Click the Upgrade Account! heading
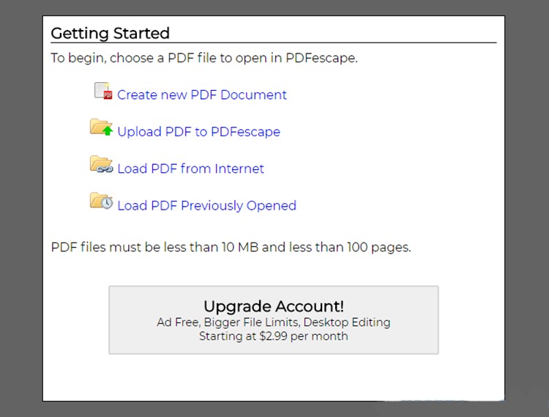The height and width of the screenshot is (417, 549). pos(274,306)
